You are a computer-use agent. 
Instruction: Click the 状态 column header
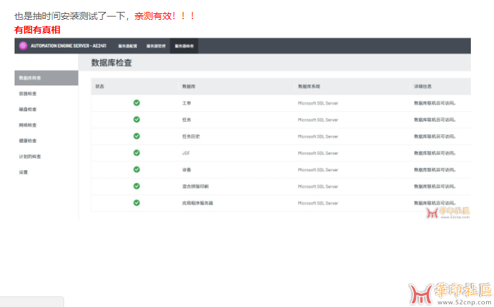coord(100,87)
